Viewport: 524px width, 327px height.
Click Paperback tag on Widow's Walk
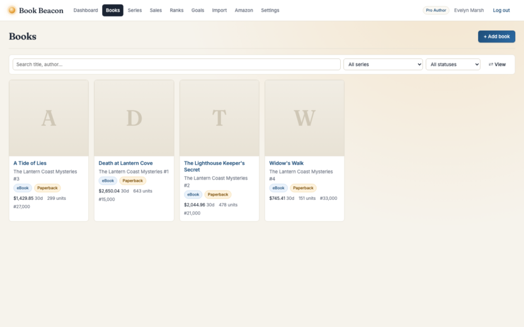(303, 188)
